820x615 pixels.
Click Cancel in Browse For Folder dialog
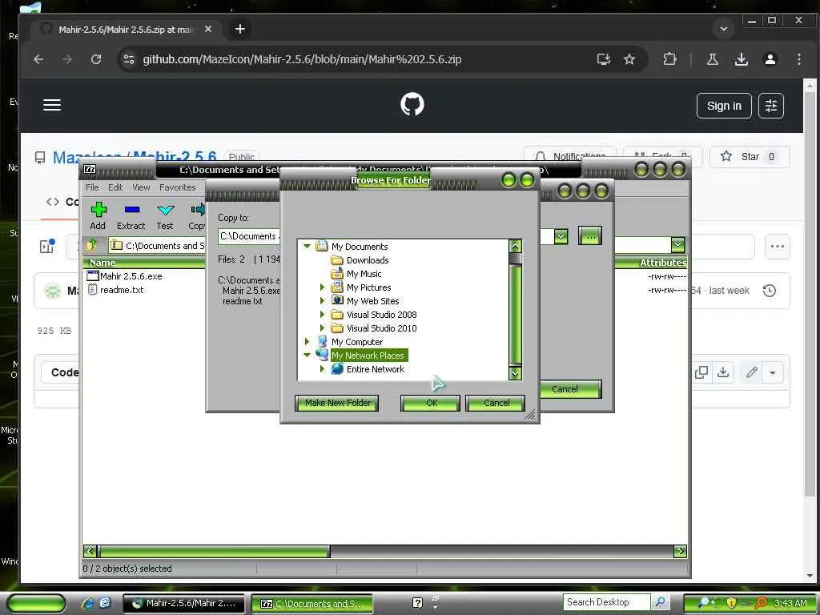(495, 403)
